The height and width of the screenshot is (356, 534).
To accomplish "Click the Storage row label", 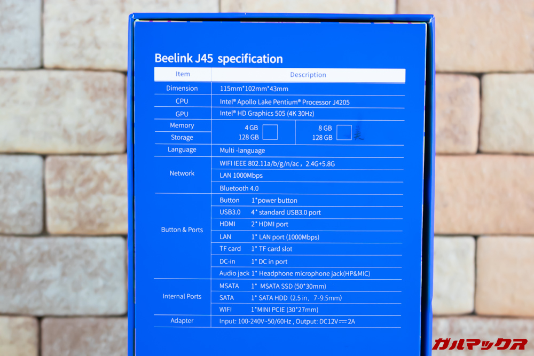I will [182, 137].
